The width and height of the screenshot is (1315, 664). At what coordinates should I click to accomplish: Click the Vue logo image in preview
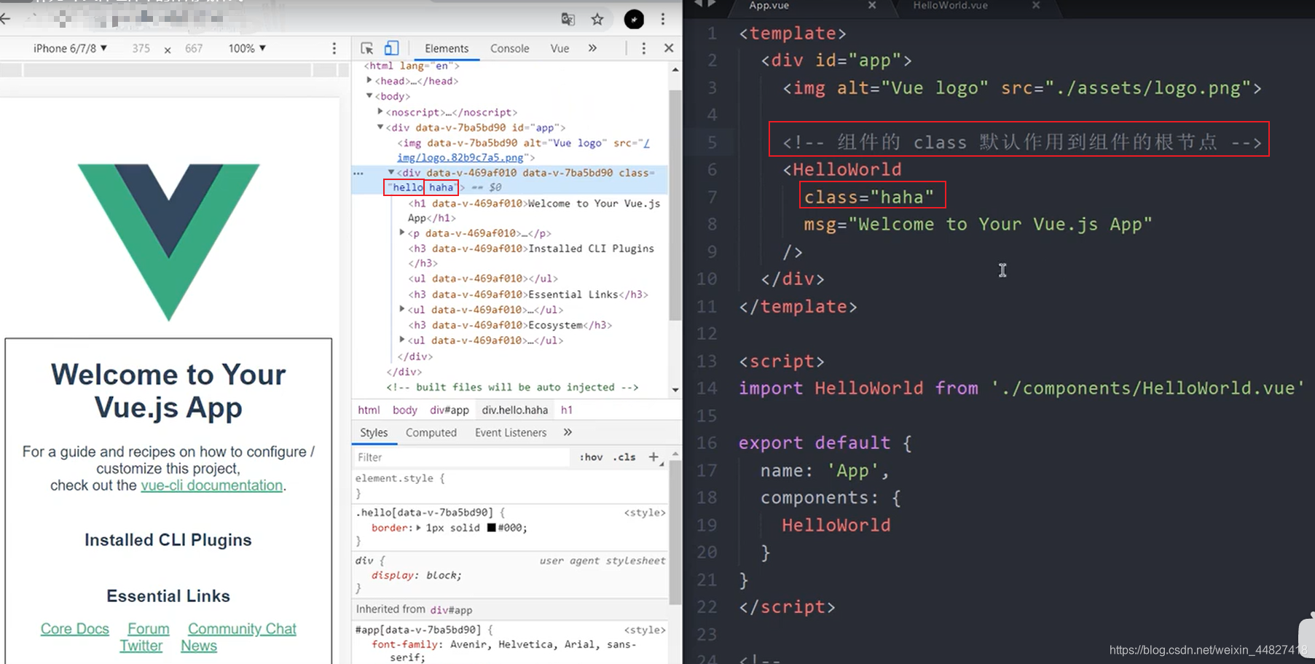coord(169,242)
